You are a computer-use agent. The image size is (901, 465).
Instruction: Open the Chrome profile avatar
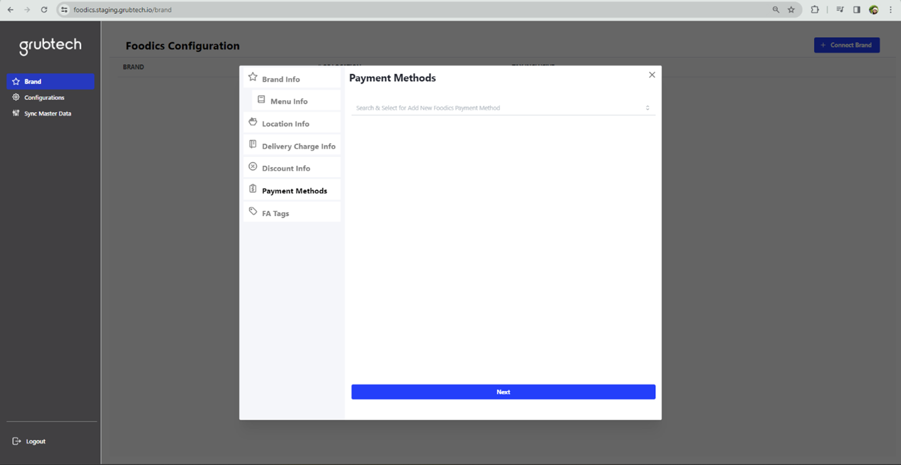tap(874, 10)
